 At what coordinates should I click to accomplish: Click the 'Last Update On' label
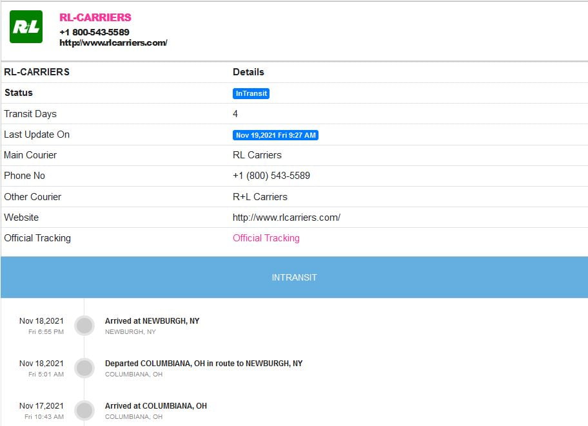pyautogui.click(x=37, y=134)
